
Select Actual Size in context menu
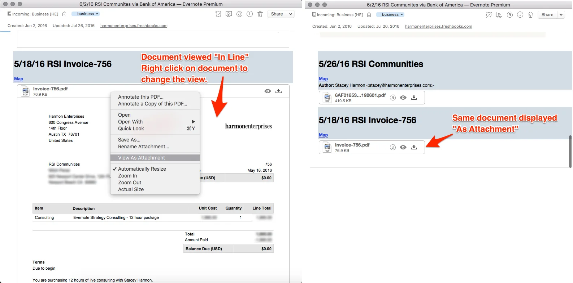point(155,189)
